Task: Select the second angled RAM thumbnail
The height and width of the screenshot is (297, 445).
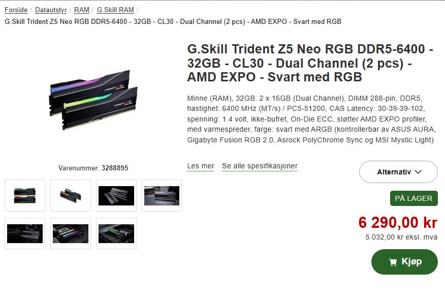Action: (x=71, y=195)
